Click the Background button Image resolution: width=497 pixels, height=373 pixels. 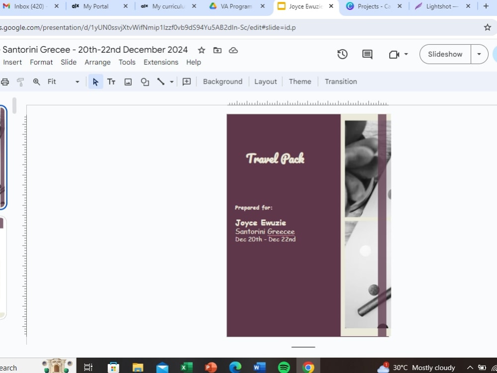(223, 82)
